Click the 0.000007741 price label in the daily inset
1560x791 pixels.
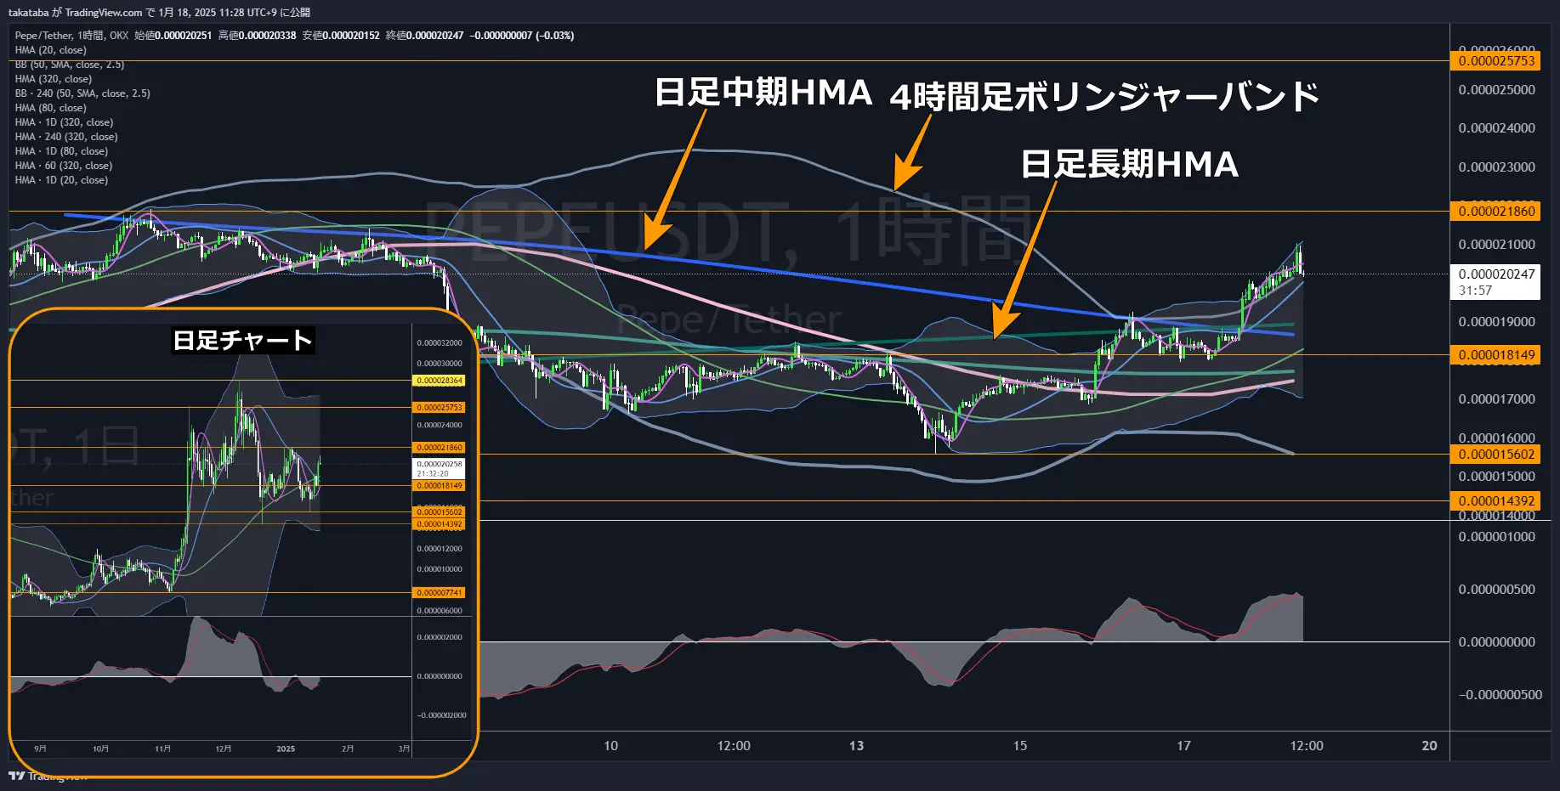(x=440, y=592)
